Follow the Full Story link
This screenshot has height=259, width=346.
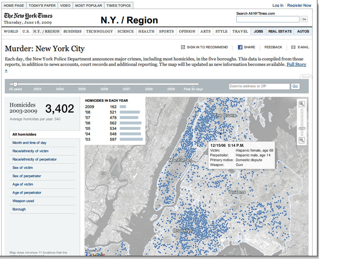pyautogui.click(x=296, y=64)
